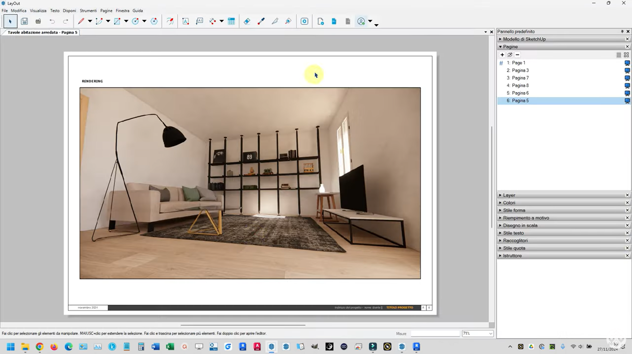This screenshot has width=632, height=354.
Task: Click the Table tool icon
Action: tap(231, 21)
